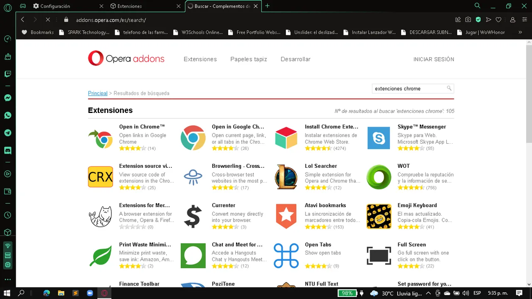Open the Bookmarks folder in bookmarks bar
This screenshot has height=299, width=532.
(x=37, y=32)
